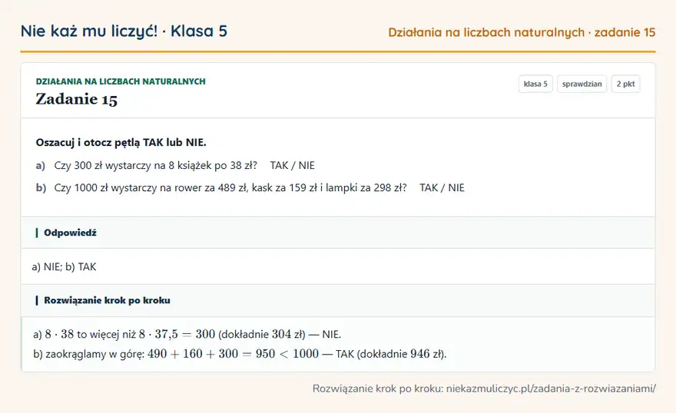Click 'TAK / NIE' next to question a)
676x413 pixels.
293,165
